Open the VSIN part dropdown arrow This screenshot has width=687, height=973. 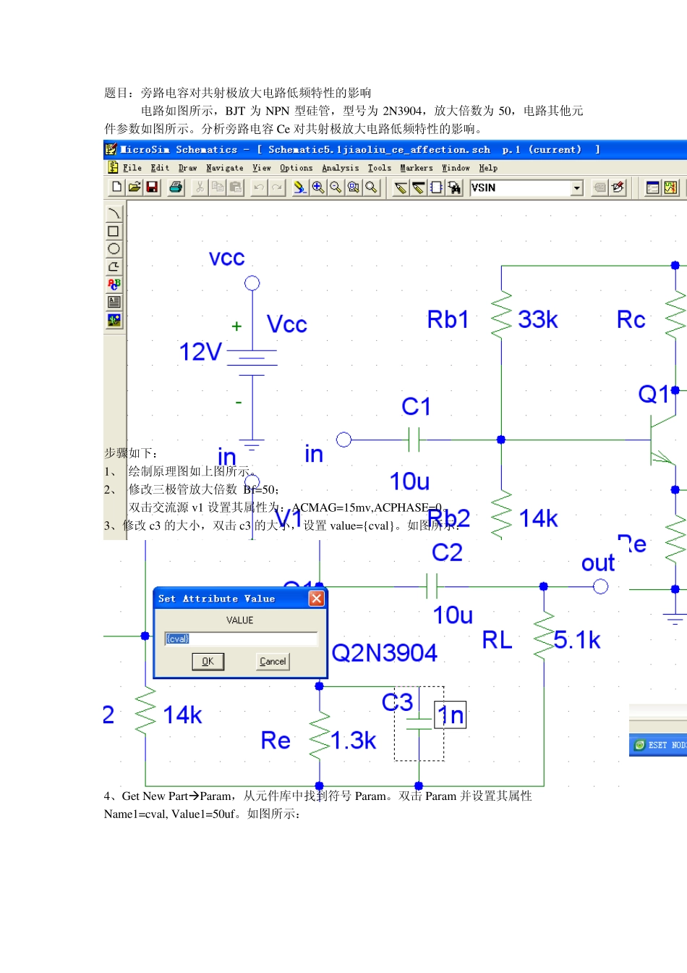[x=576, y=188]
